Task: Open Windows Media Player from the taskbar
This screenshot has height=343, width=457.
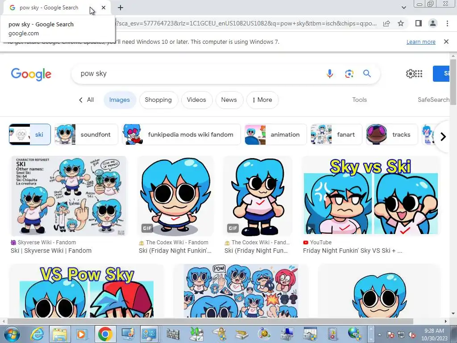Action: [x=82, y=334]
